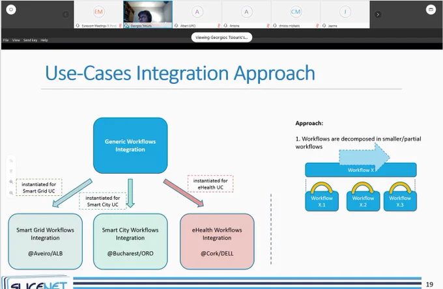Open the layout icon at the top-right corner

tap(431, 10)
